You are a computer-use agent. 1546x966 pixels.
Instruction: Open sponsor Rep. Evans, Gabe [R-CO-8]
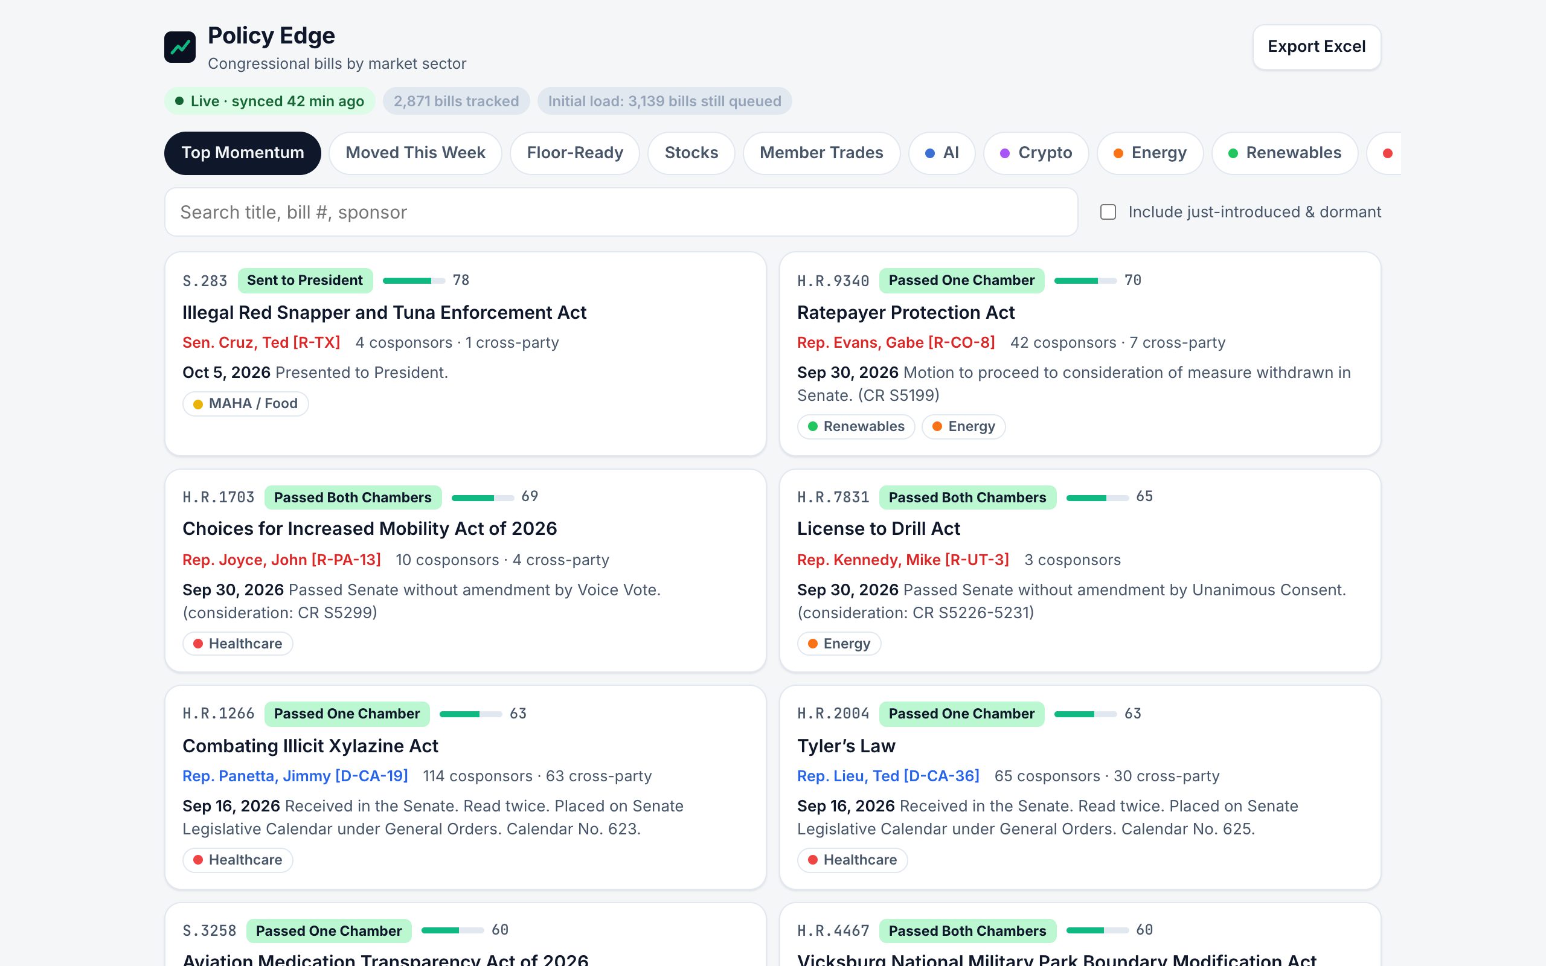click(x=896, y=342)
